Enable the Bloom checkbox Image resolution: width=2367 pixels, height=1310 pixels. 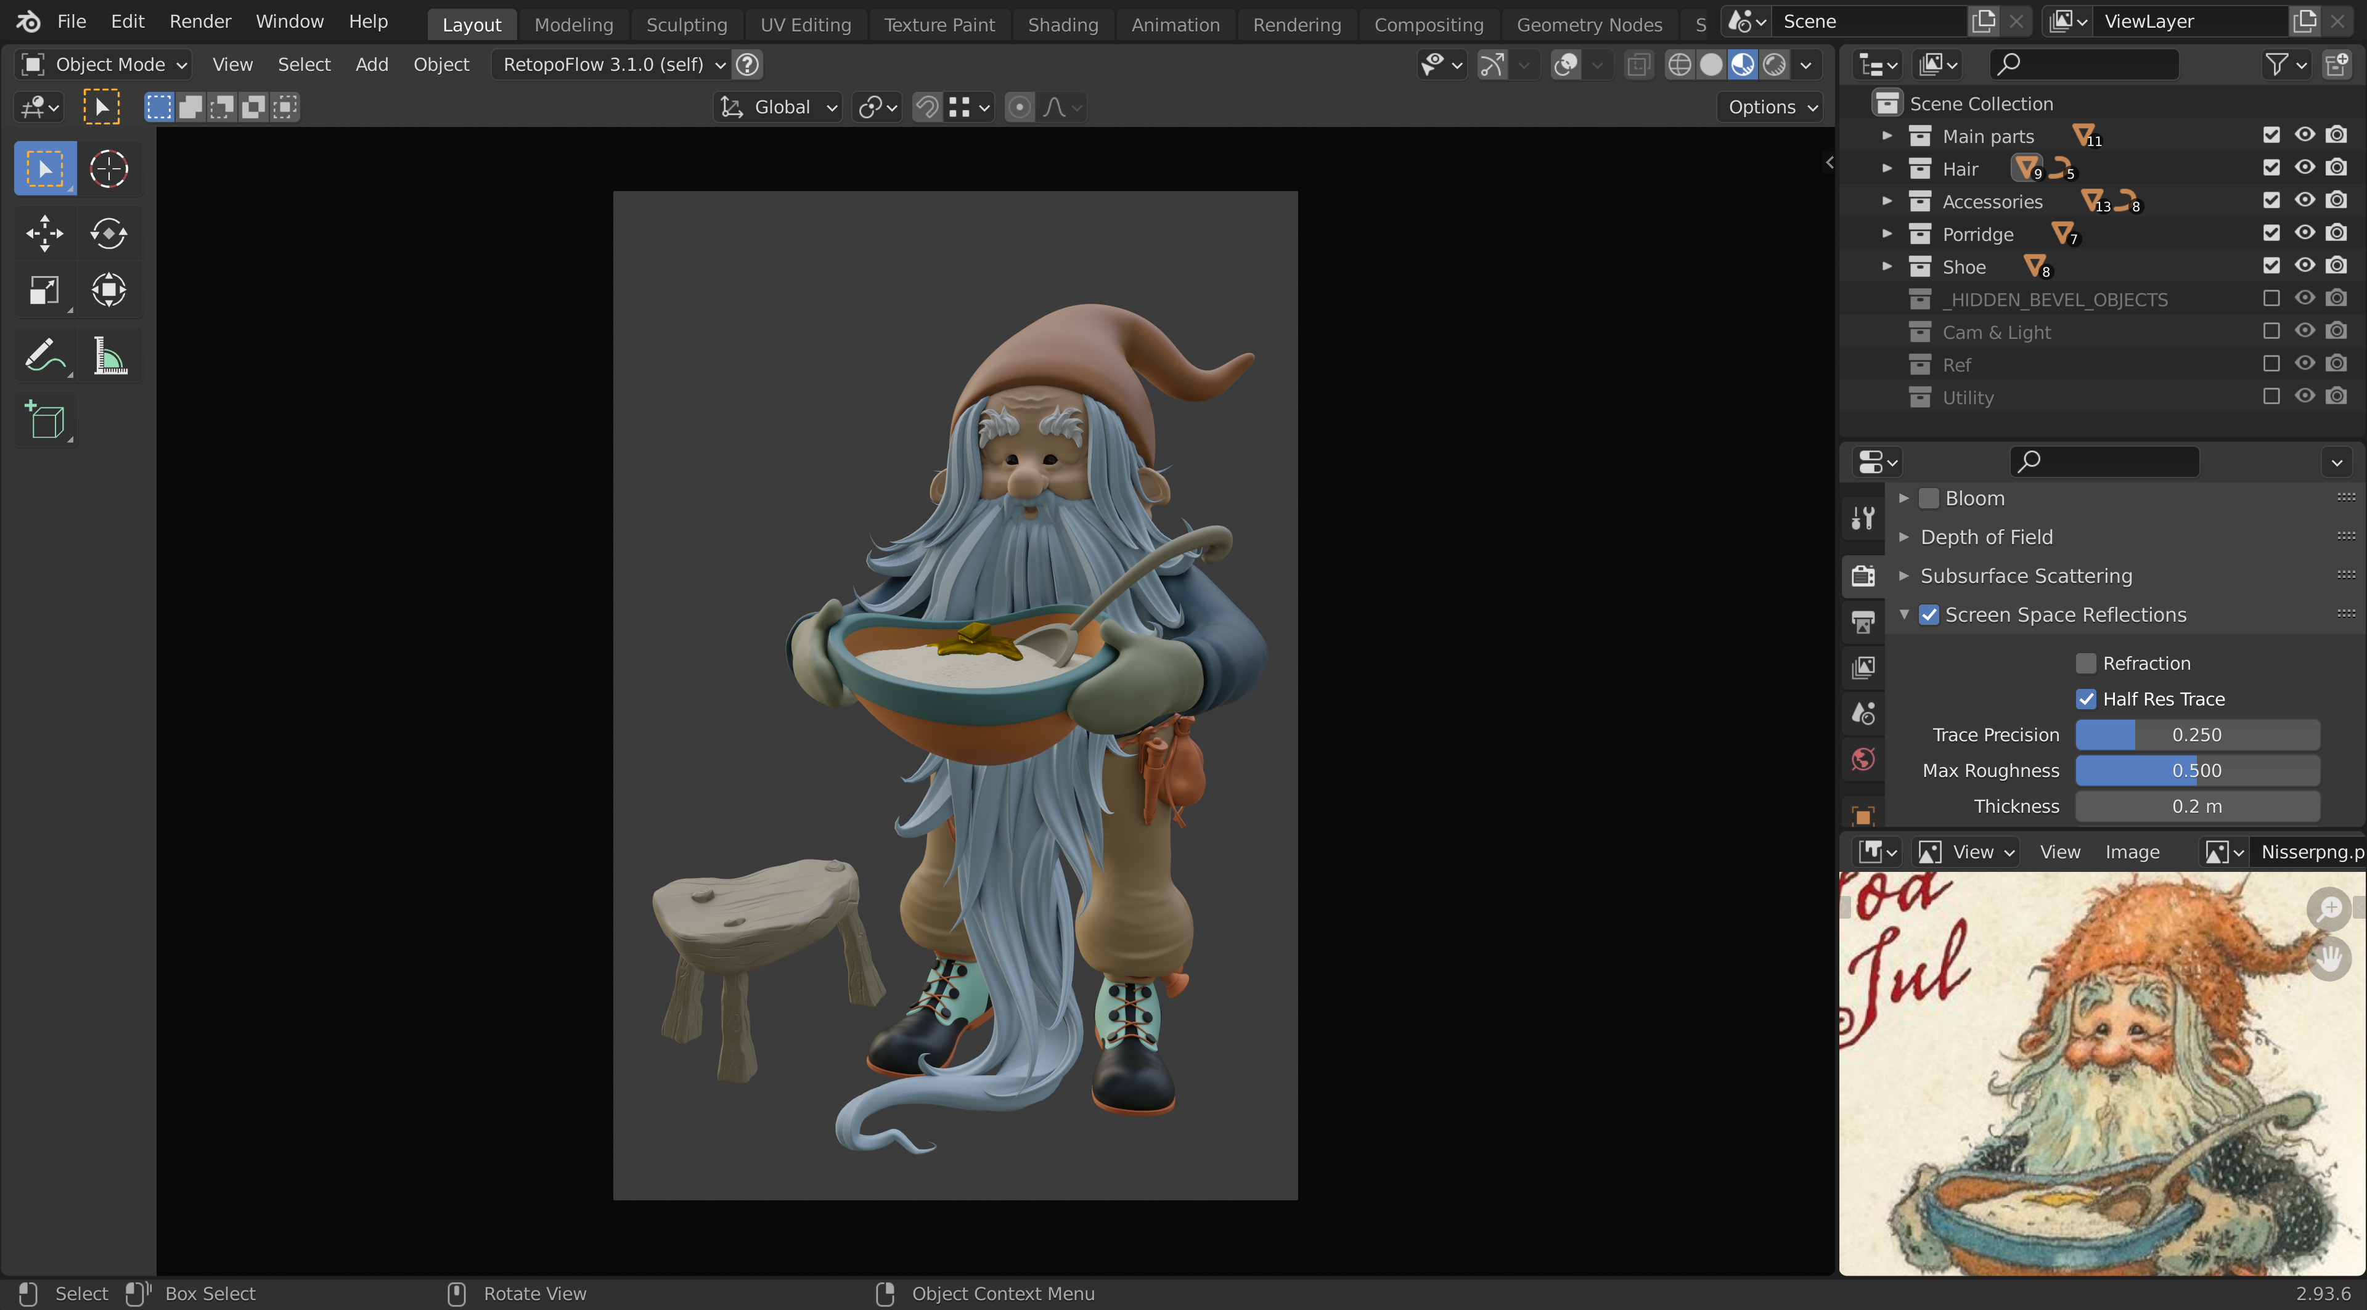click(1929, 499)
